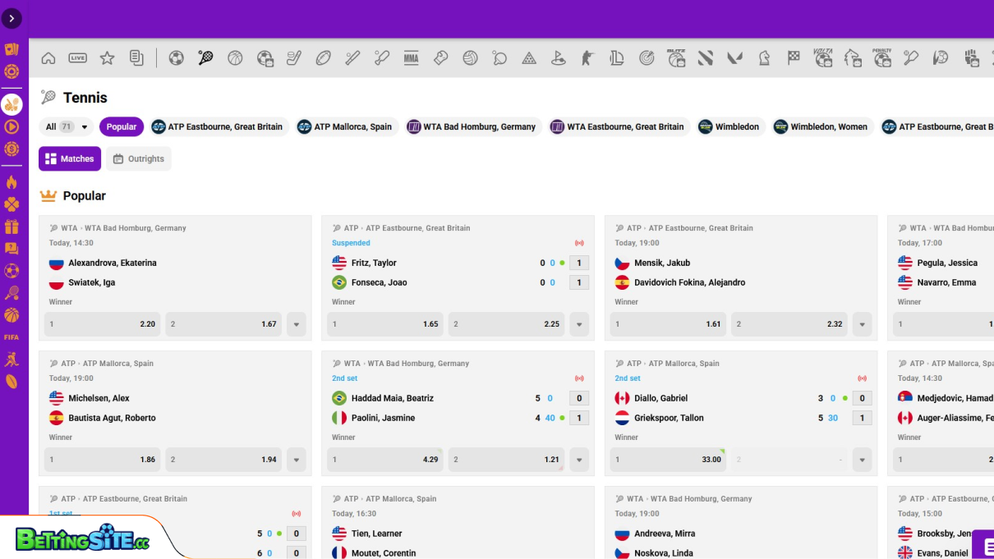Viewport: 994px width, 559px height.
Task: Bet on Swiatek at odds 1.67
Action: pos(223,324)
